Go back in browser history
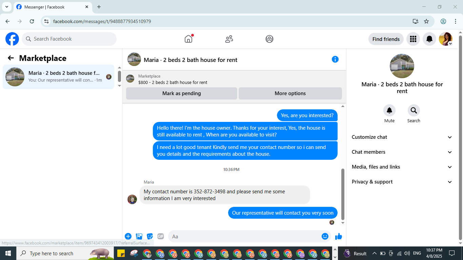Image resolution: width=463 pixels, height=260 pixels. [7, 21]
